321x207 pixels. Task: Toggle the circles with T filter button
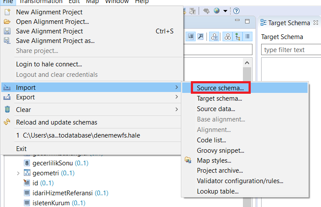point(214,37)
